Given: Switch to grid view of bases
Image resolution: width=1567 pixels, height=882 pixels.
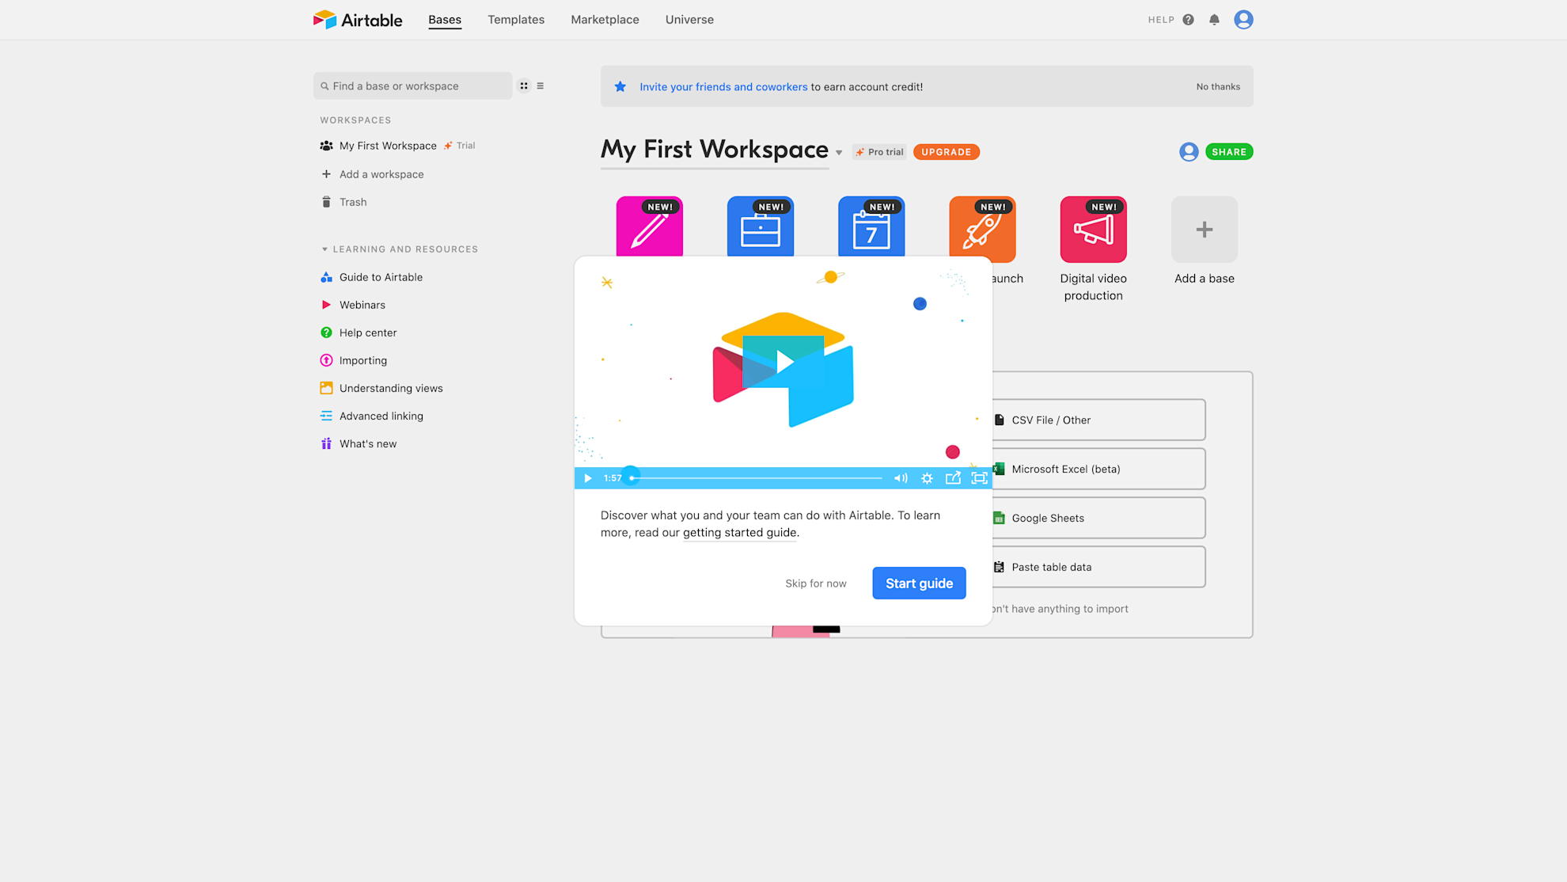Looking at the screenshot, I should (x=524, y=86).
